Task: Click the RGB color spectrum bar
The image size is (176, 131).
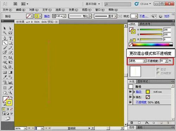Action: click(x=151, y=45)
